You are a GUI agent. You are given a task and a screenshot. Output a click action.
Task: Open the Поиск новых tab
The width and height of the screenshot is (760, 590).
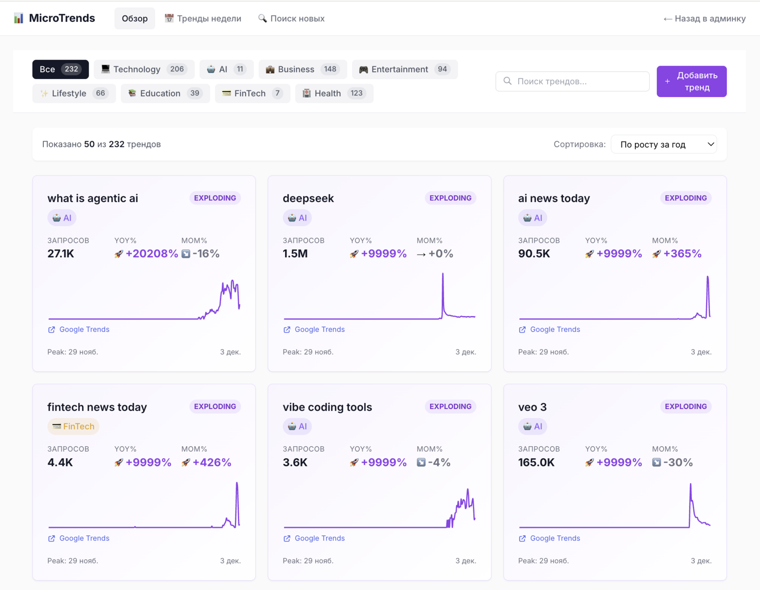291,19
